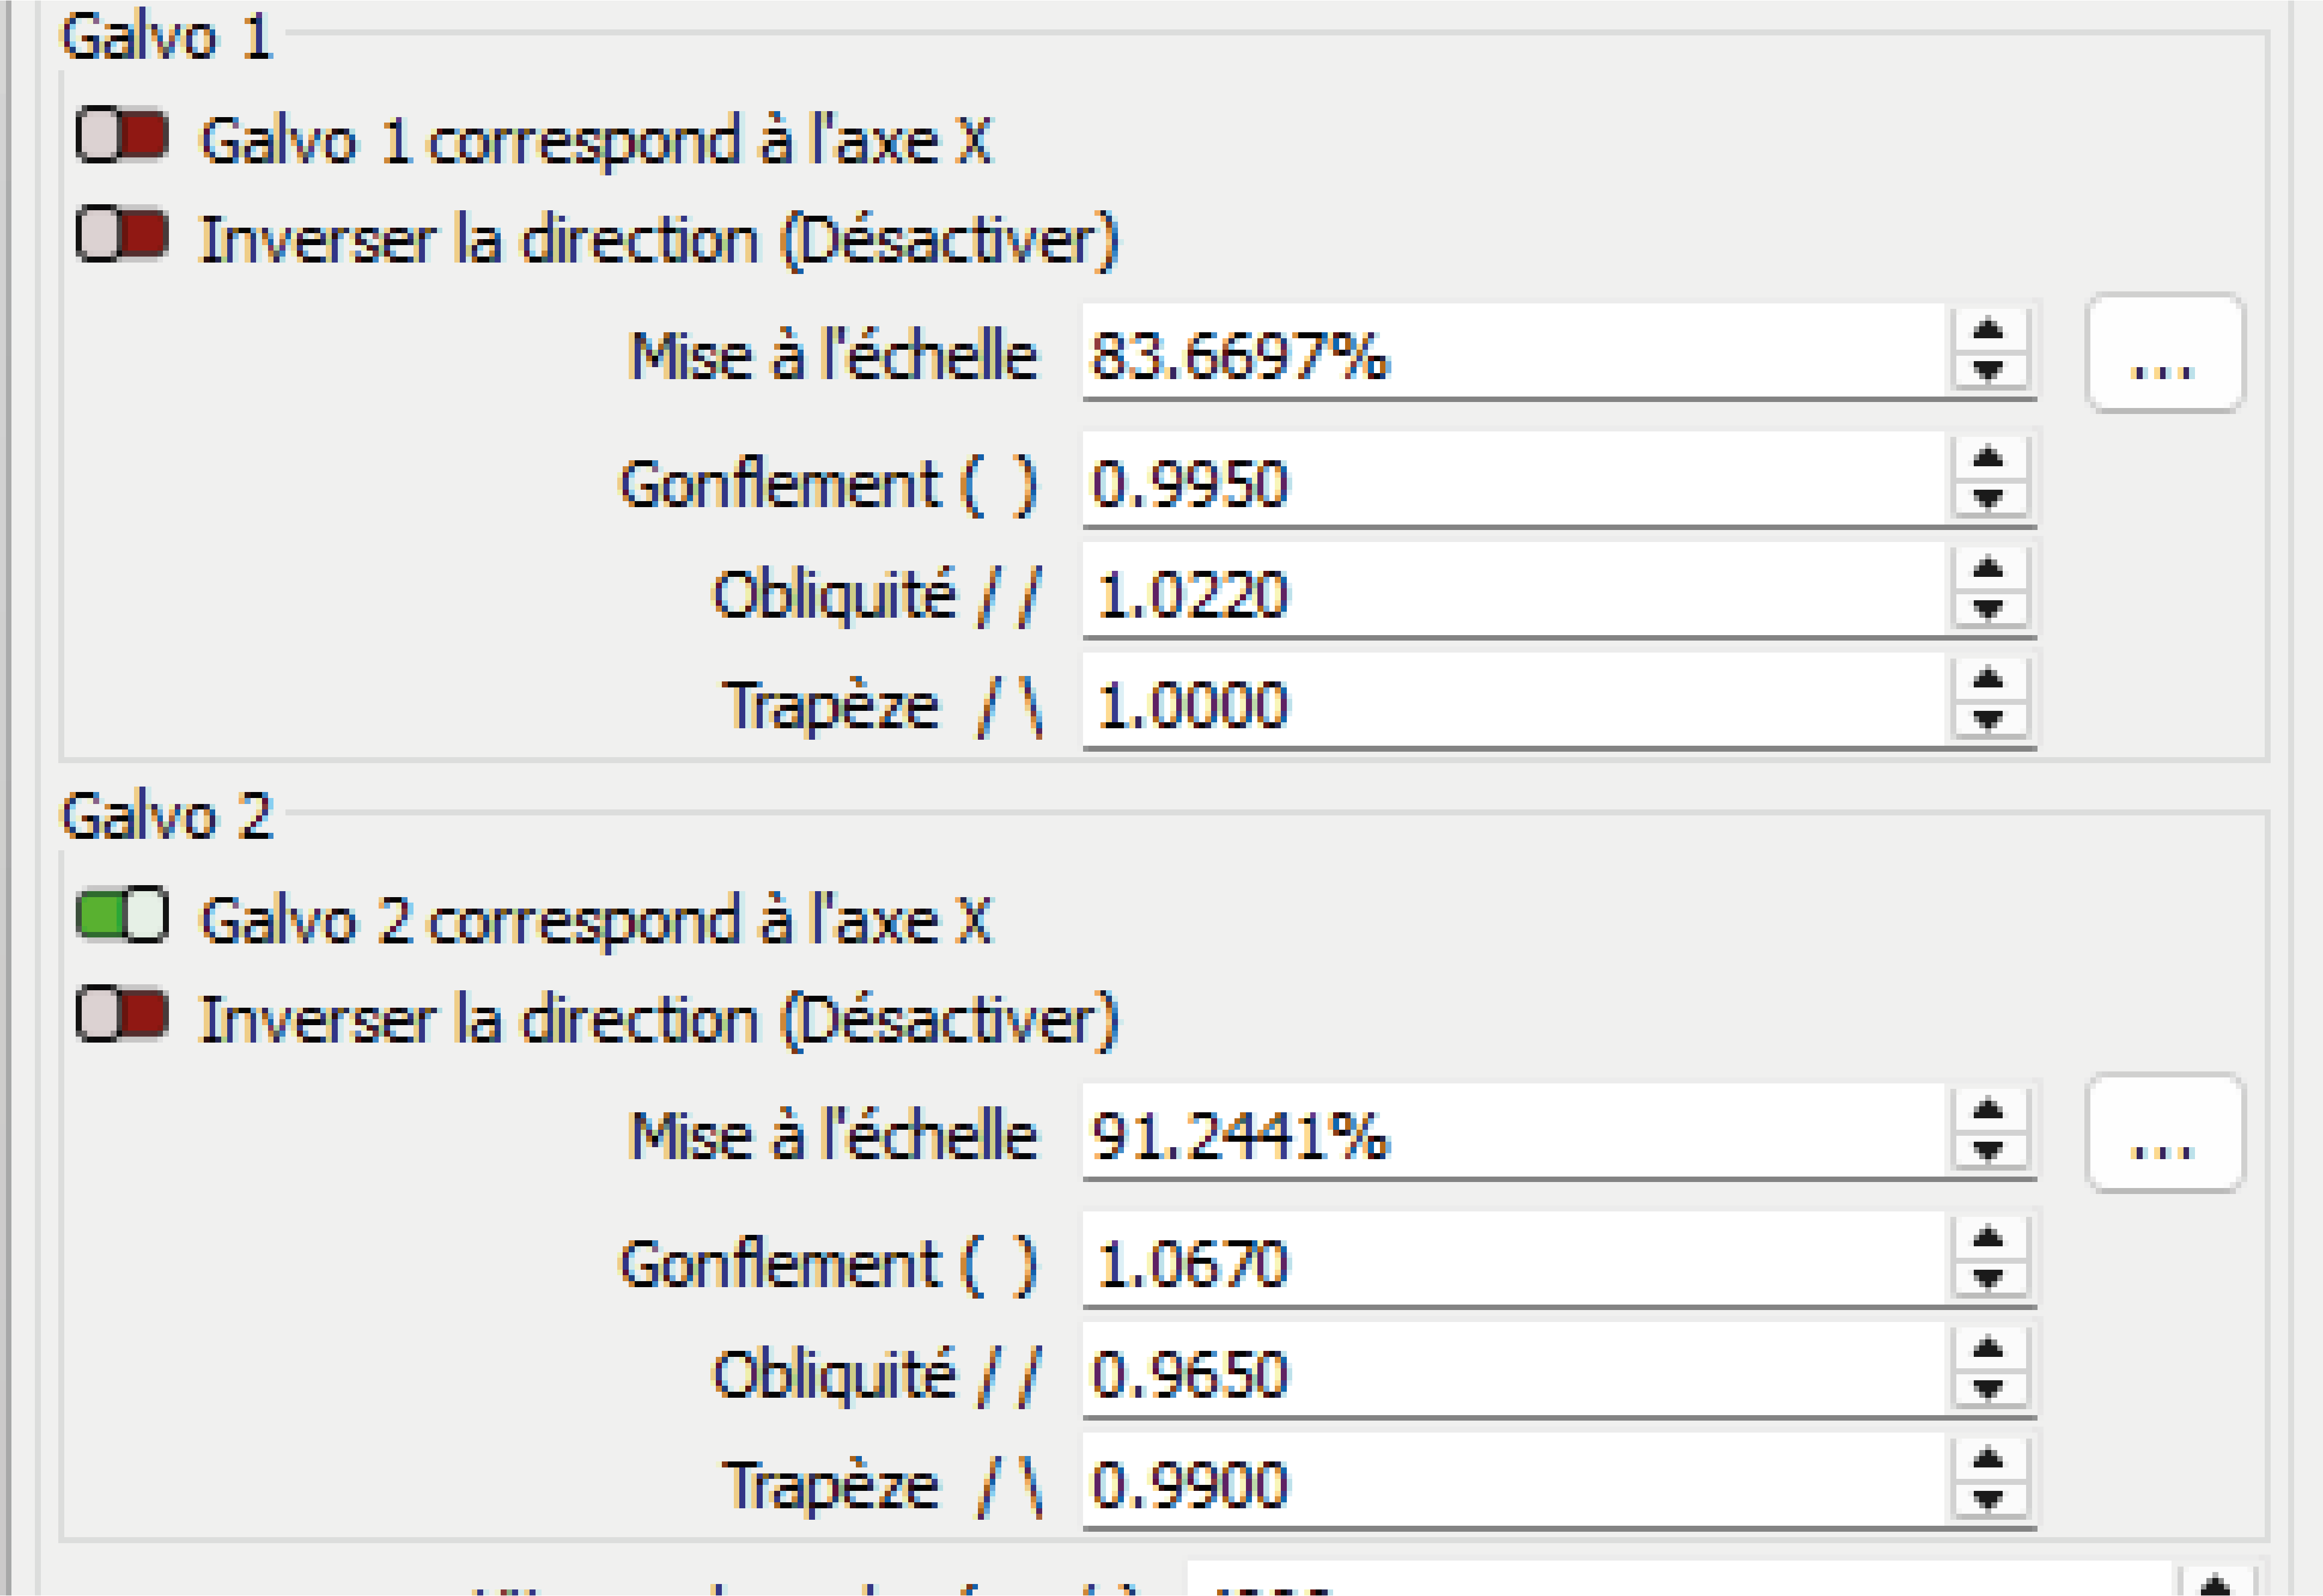Click Galvo 1 scale field 83.6697%
This screenshot has height=1596, width=2323.
click(x=1514, y=352)
